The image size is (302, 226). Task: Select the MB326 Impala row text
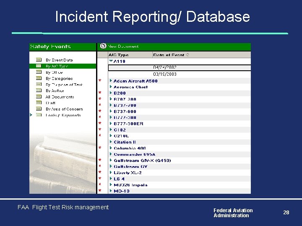[130, 185]
